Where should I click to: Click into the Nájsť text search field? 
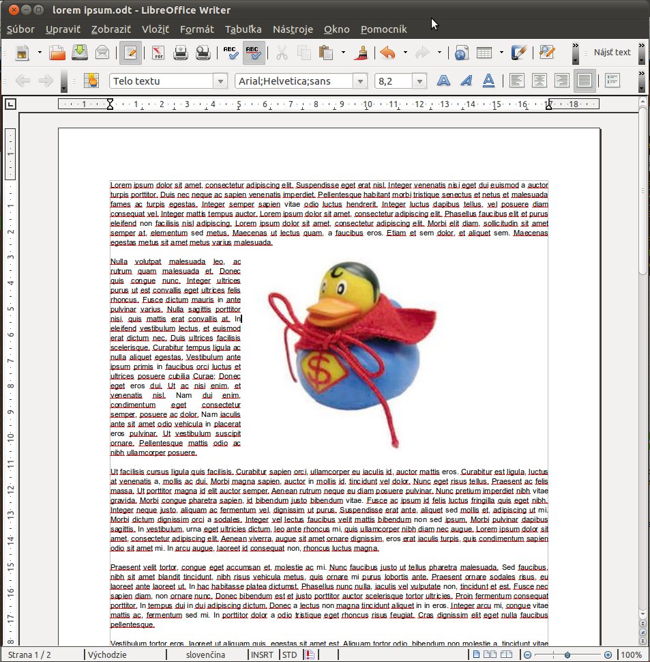(612, 53)
